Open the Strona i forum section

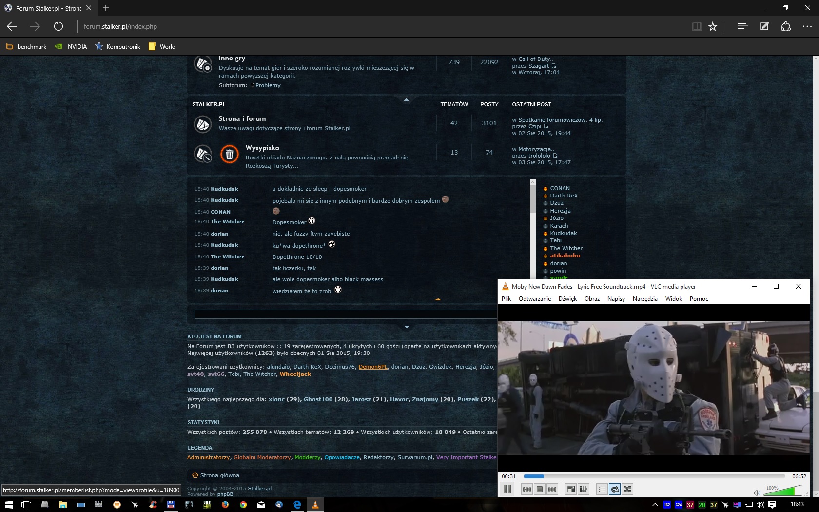(x=242, y=118)
